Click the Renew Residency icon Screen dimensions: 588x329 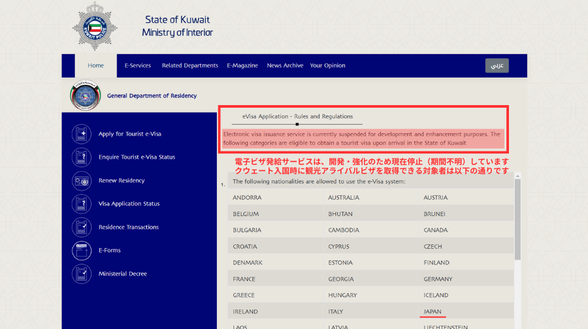[x=82, y=181]
